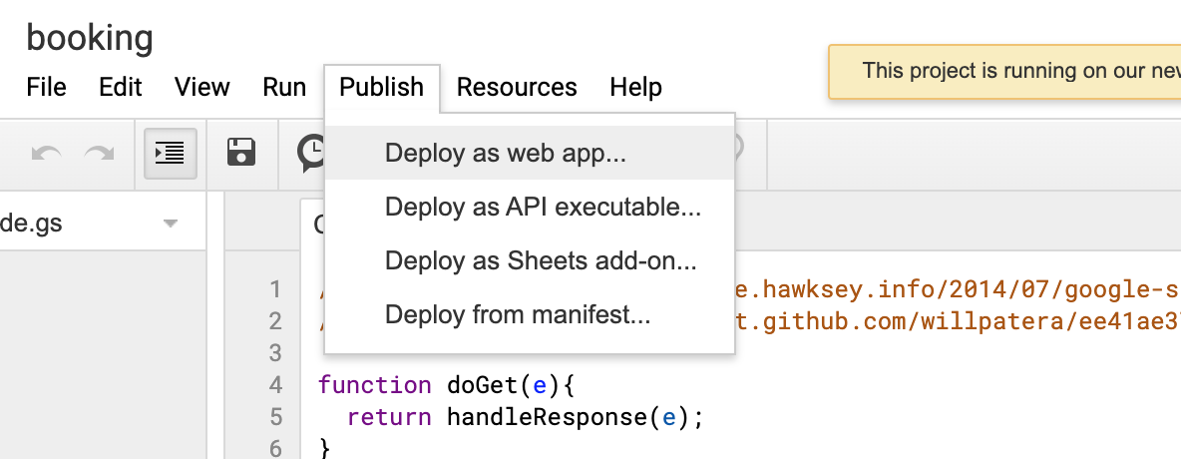Click the redo arrow icon
1181x459 pixels.
click(x=99, y=153)
